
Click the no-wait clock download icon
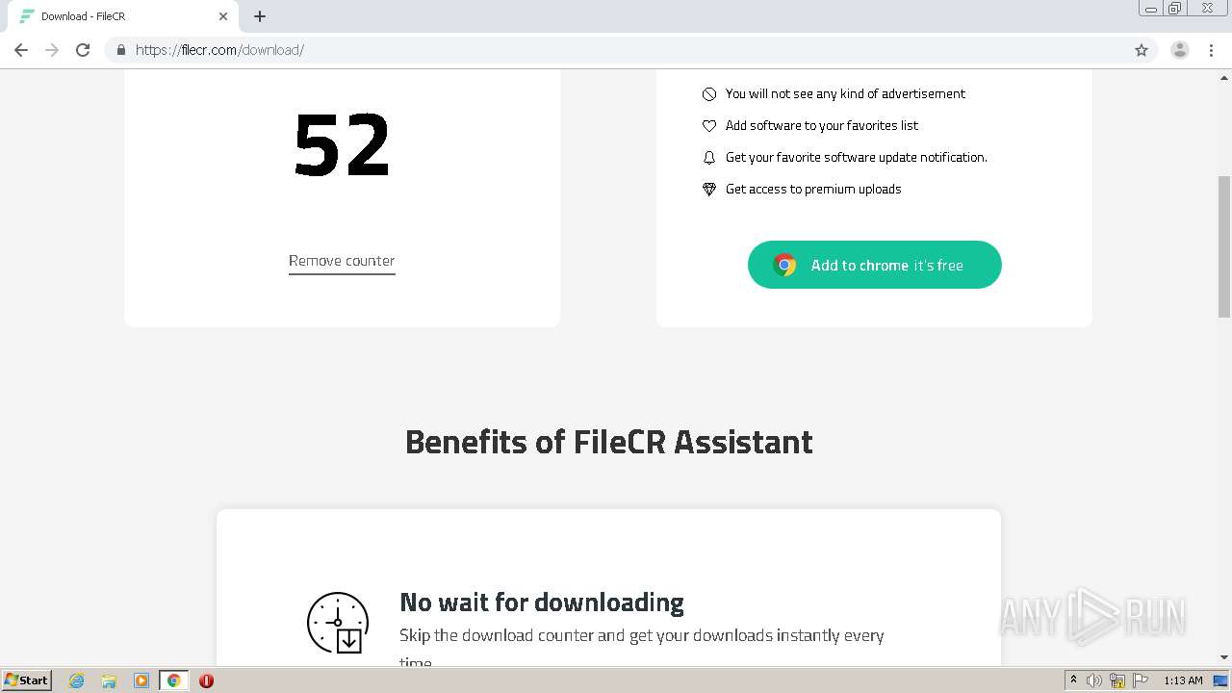pyautogui.click(x=338, y=623)
